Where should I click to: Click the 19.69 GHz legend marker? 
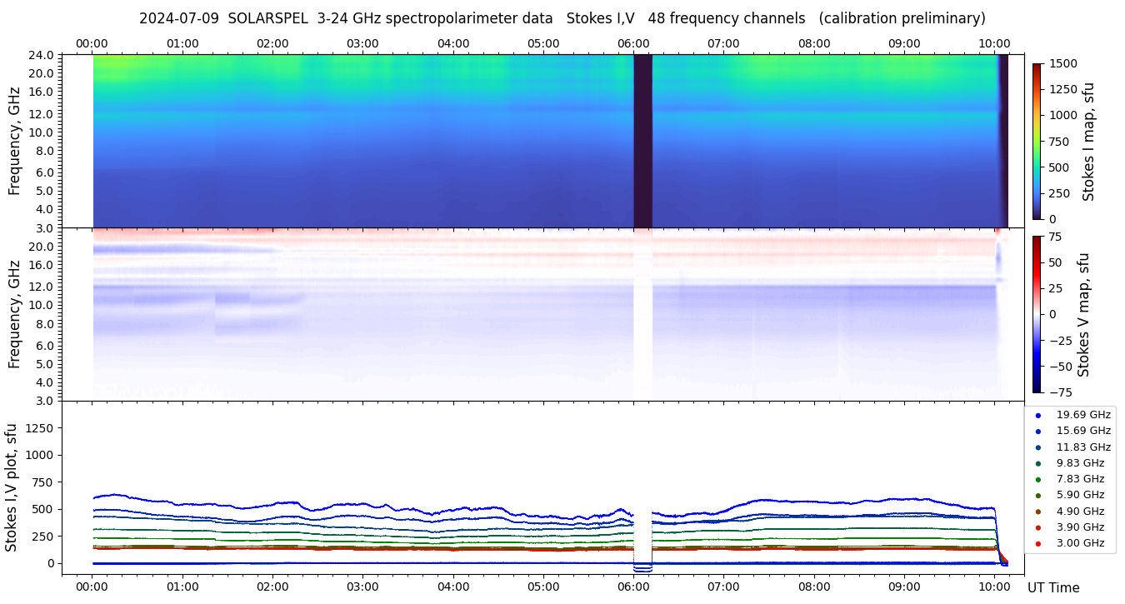1037,415
